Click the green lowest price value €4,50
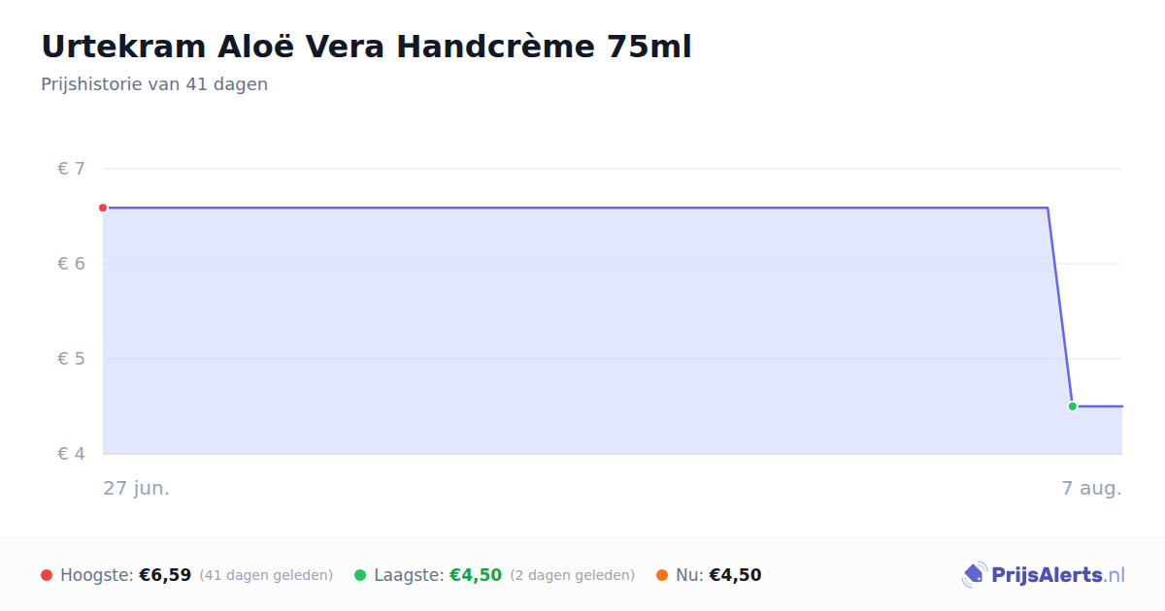Screen dimensions: 1165x611 tap(476, 575)
